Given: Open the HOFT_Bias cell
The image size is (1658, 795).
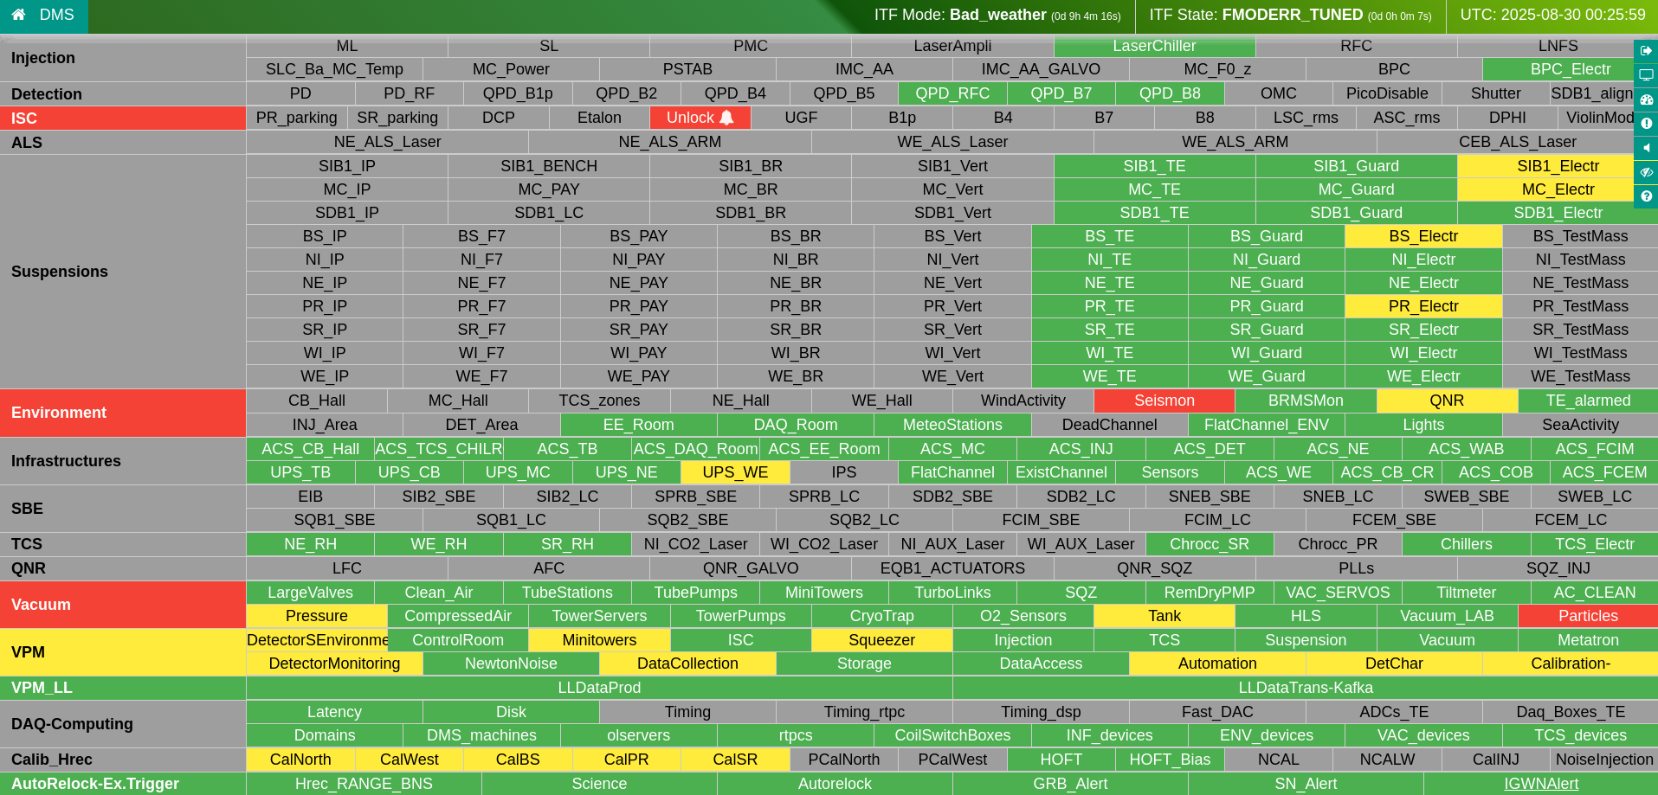Looking at the screenshot, I should tap(1170, 760).
